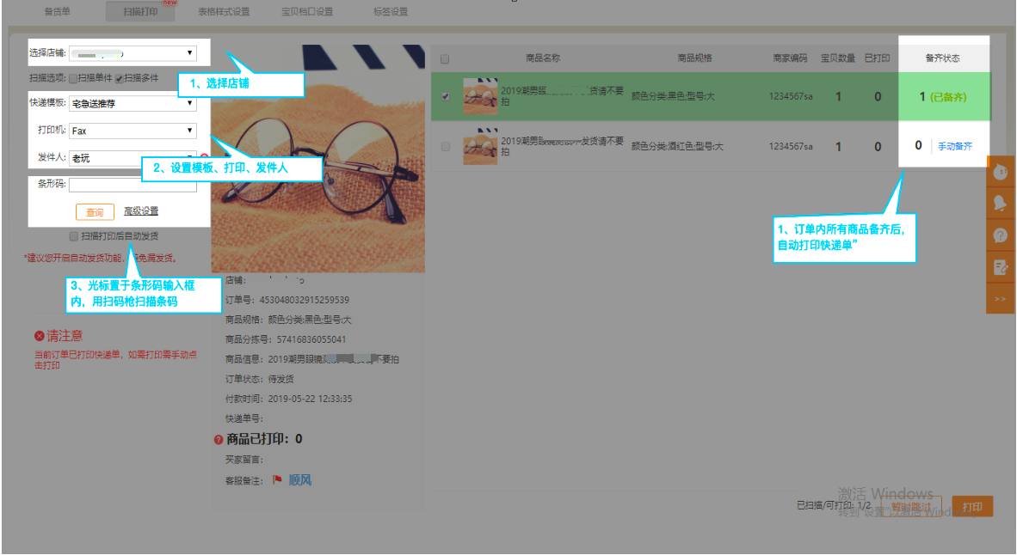This screenshot has height=555, width=1017.
Task: Focus the 条形码 input field
Action: click(x=133, y=185)
